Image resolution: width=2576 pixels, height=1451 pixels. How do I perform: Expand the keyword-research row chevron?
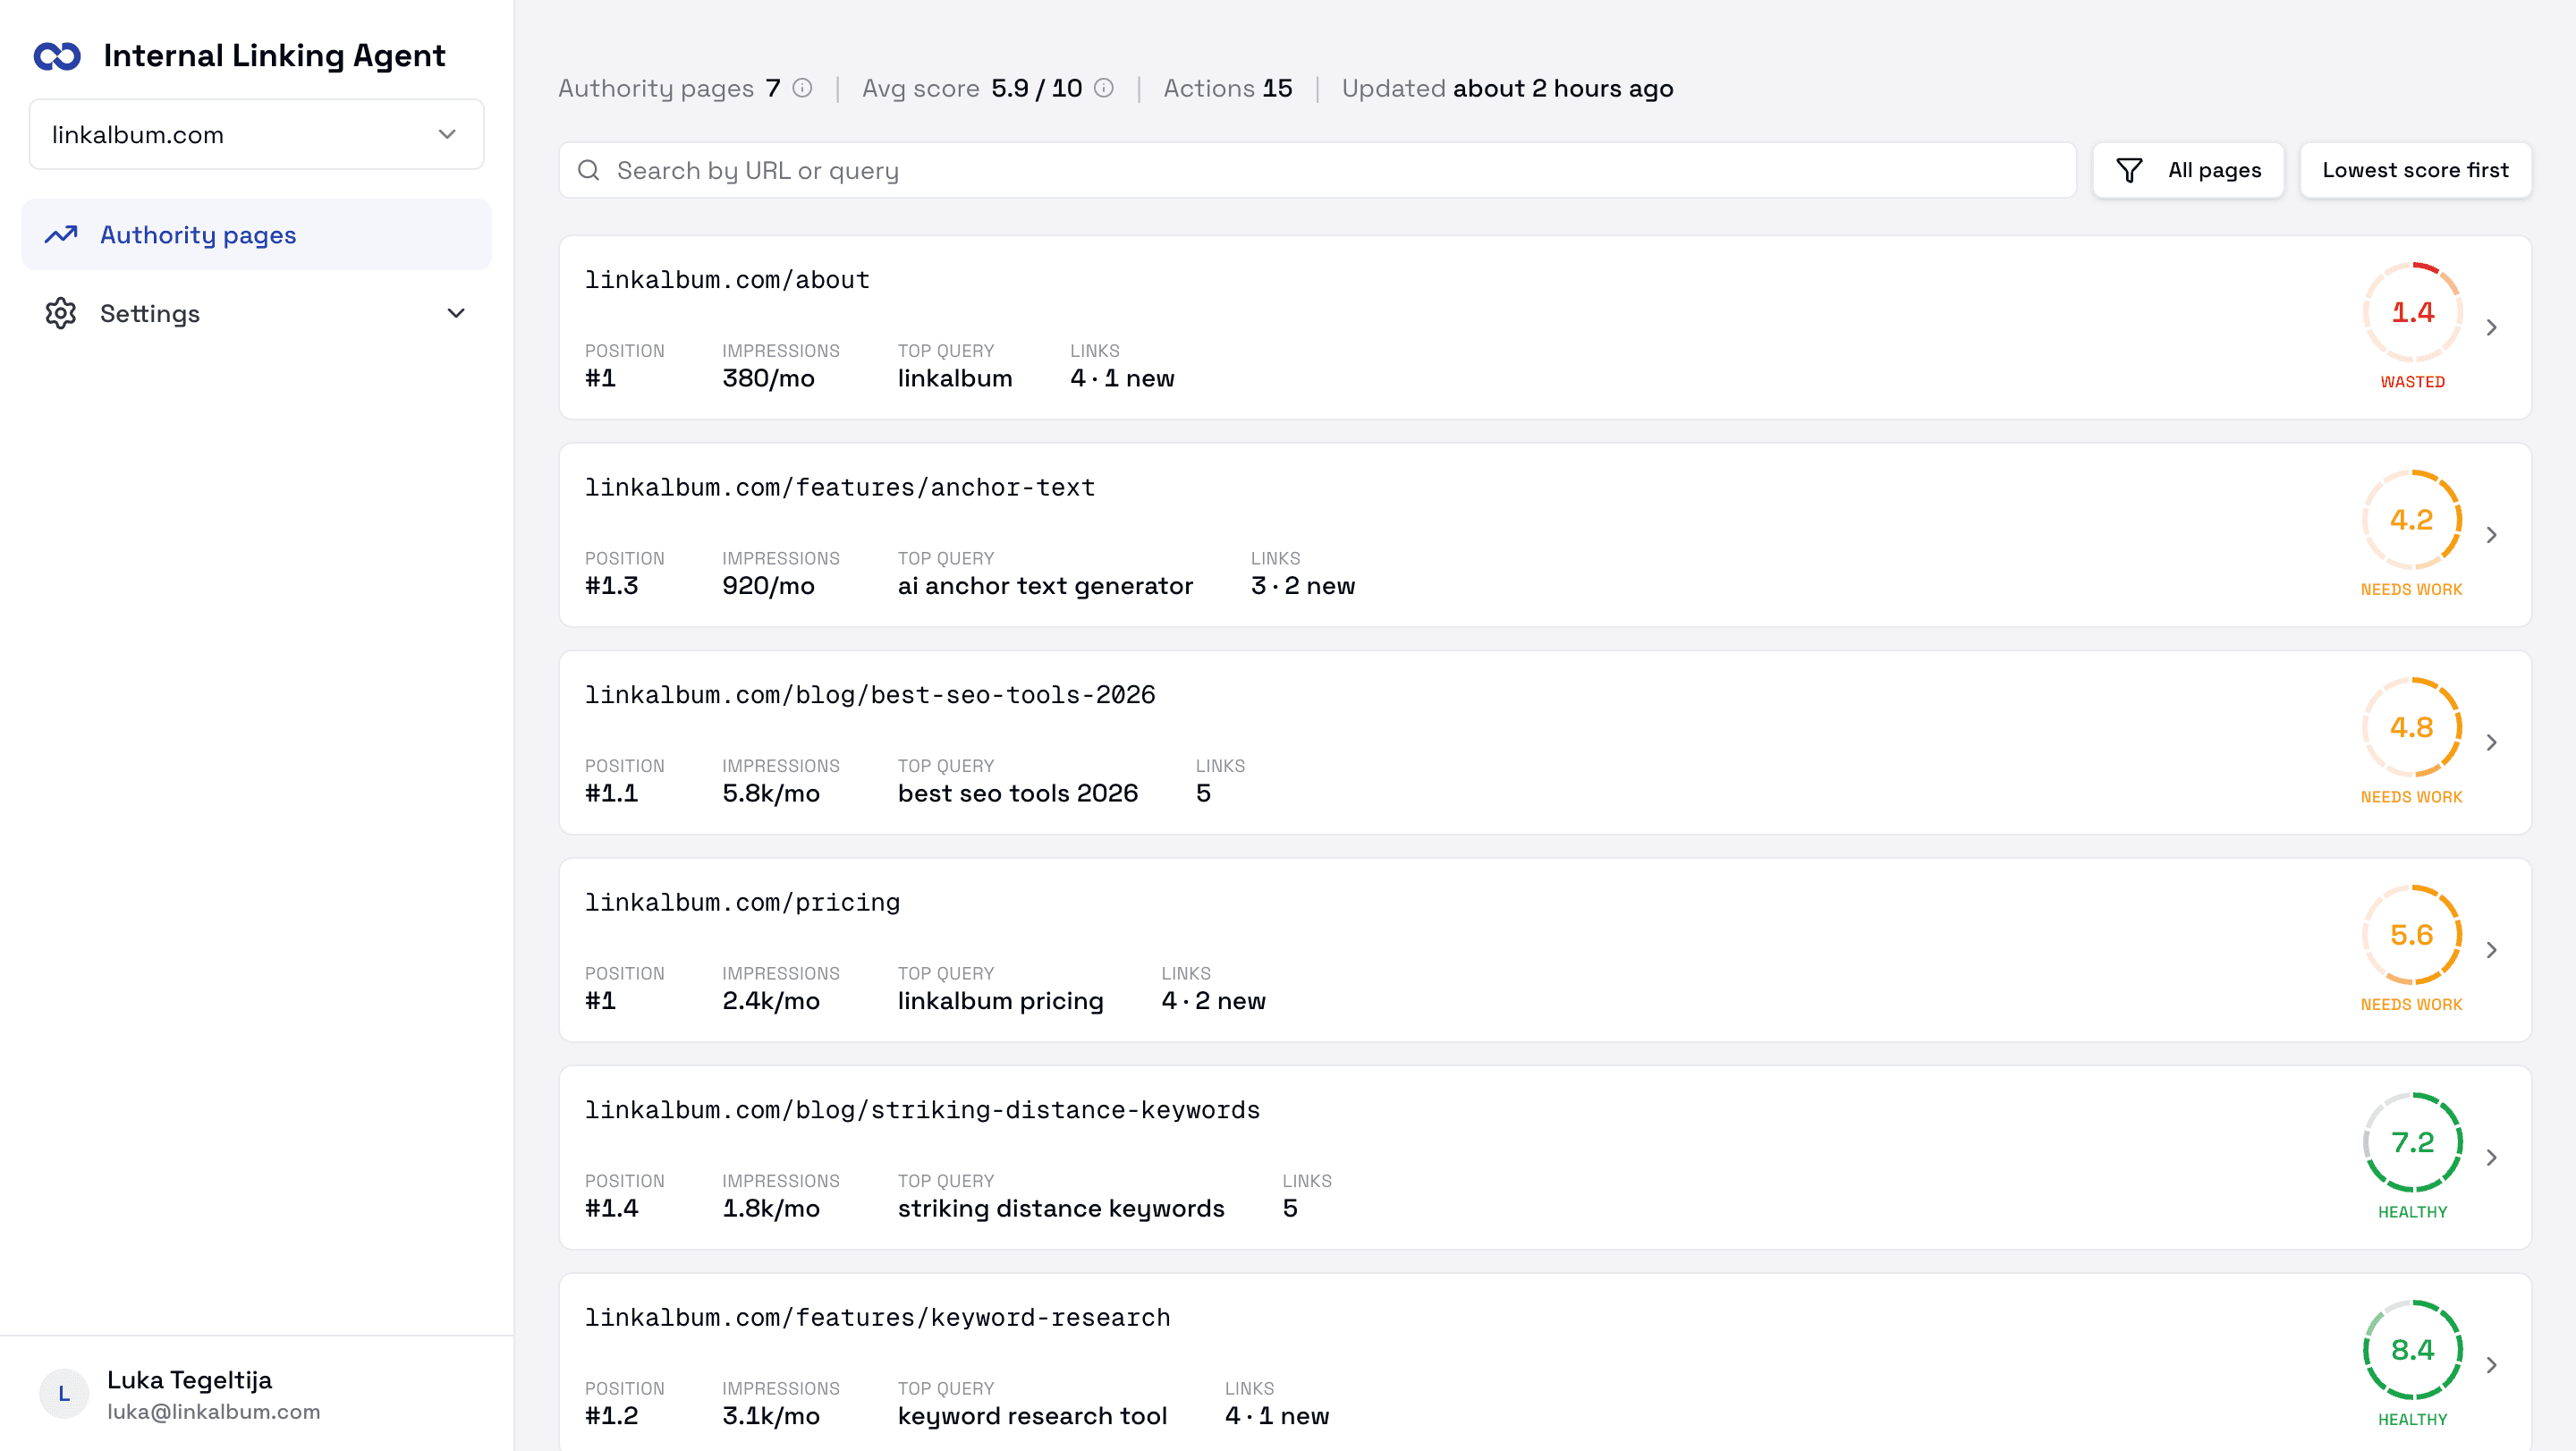(2492, 1365)
